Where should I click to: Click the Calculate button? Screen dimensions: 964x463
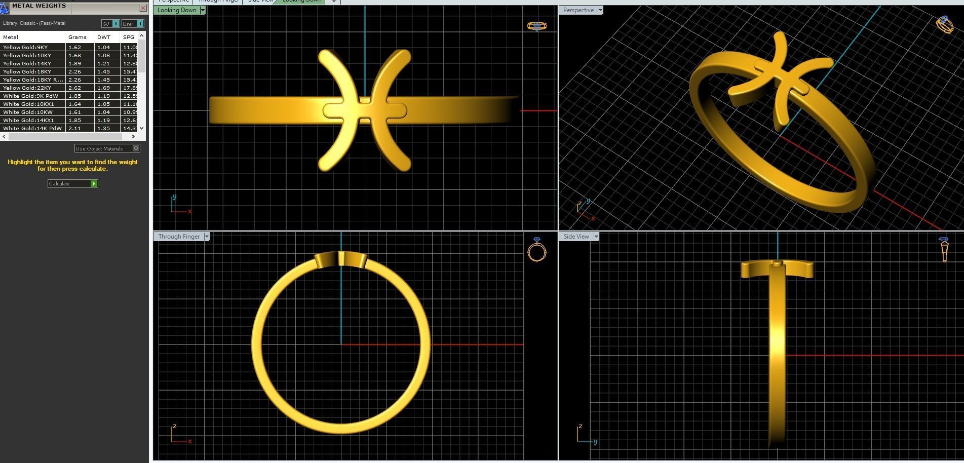tap(72, 183)
